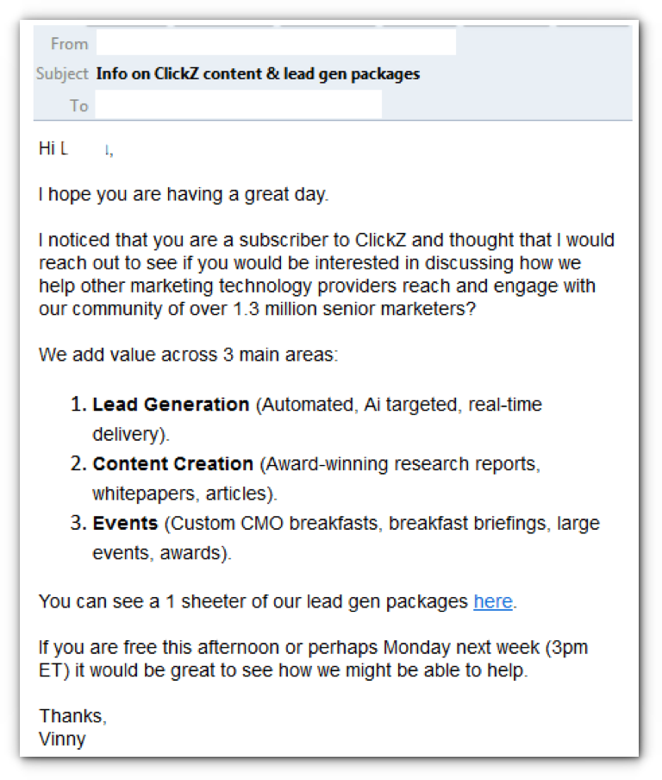Click the "To" header label

[x=78, y=105]
